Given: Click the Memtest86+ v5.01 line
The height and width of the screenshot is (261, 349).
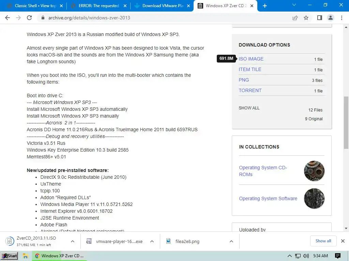Looking at the screenshot, I should 46,157.
